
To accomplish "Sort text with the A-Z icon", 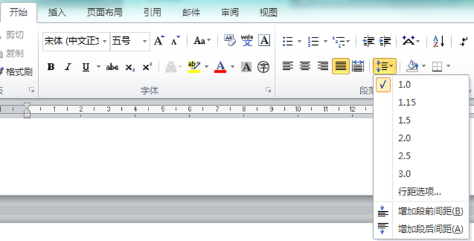I will (x=438, y=41).
